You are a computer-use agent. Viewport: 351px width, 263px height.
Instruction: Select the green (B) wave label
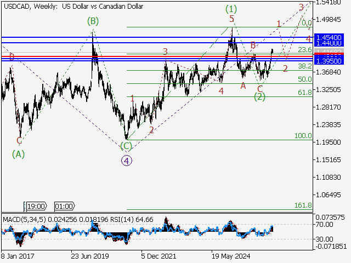93,21
